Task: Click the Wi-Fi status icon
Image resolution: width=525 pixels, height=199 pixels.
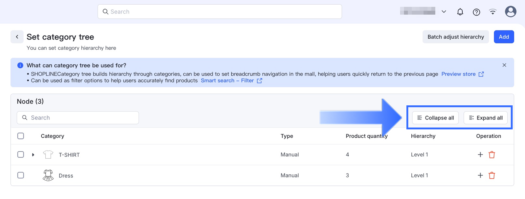Action: pos(493,12)
